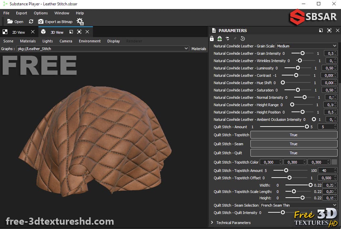Click the green preset icon beside the lock
The image size is (341, 229).
coord(220,39)
